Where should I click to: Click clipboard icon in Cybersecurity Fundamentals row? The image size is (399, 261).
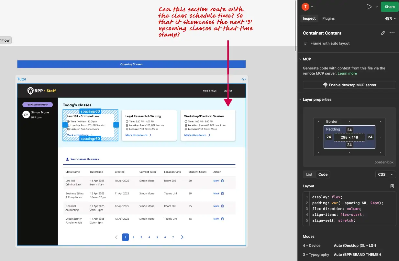[222, 219]
